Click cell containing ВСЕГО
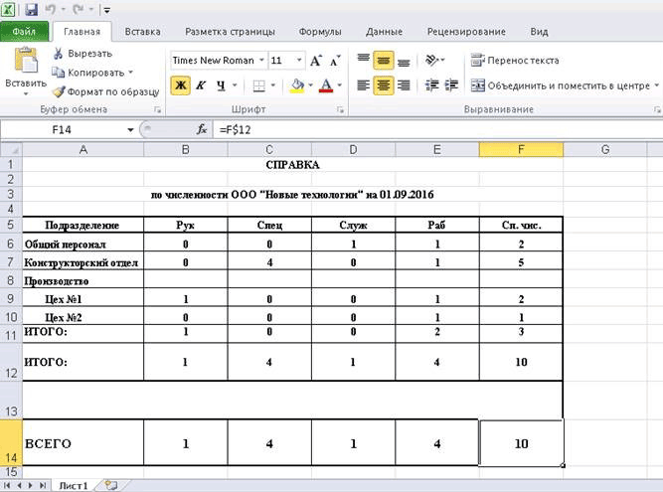Viewport: 663px width, 492px height. (x=83, y=442)
